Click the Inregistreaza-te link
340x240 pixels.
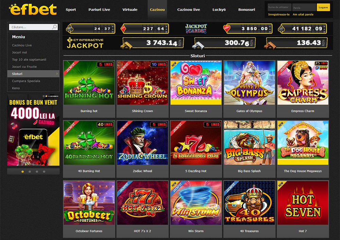pyautogui.click(x=279, y=15)
